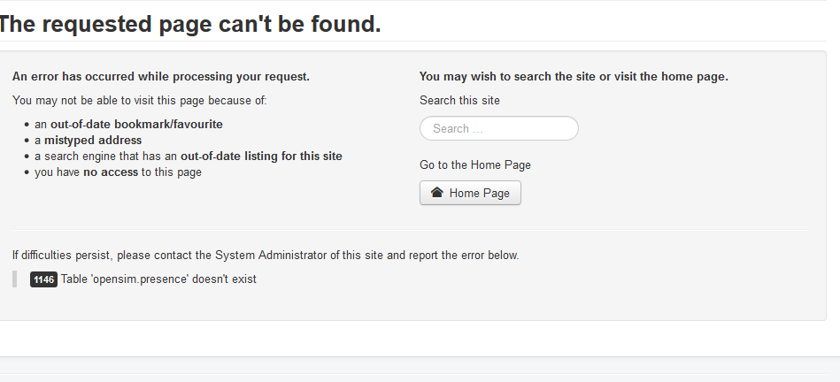Select the 'mistyped address' bullet item
The image size is (840, 382).
click(x=88, y=141)
